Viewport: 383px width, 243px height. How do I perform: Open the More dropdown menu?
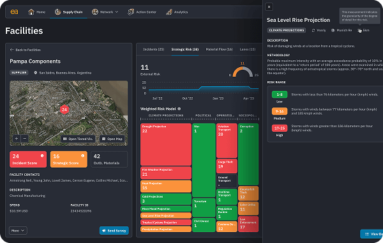[x=18, y=230]
